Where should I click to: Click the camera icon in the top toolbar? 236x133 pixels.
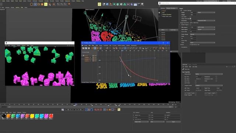[x=139, y=4]
